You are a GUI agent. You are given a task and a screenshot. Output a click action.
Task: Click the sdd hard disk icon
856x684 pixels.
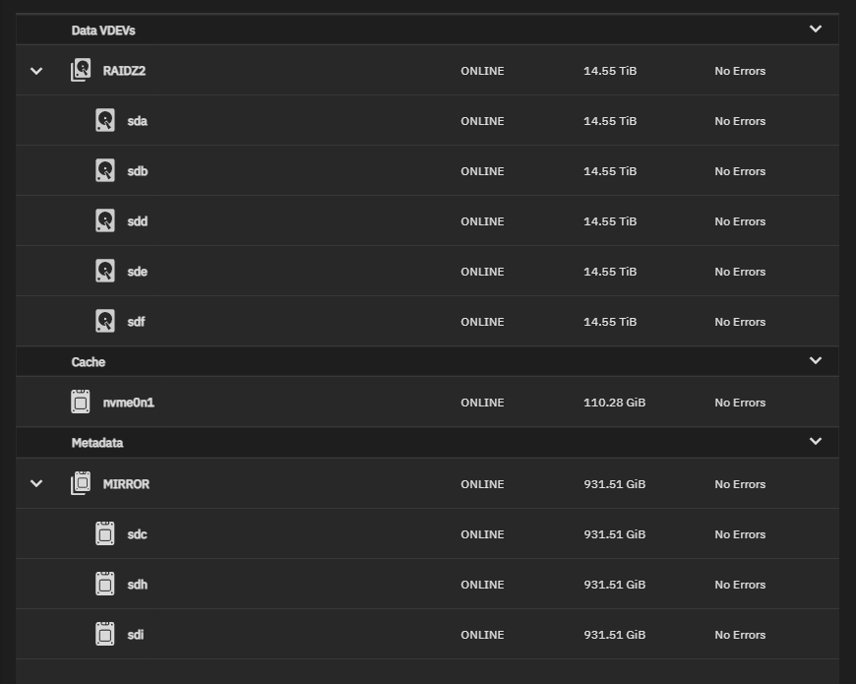105,221
